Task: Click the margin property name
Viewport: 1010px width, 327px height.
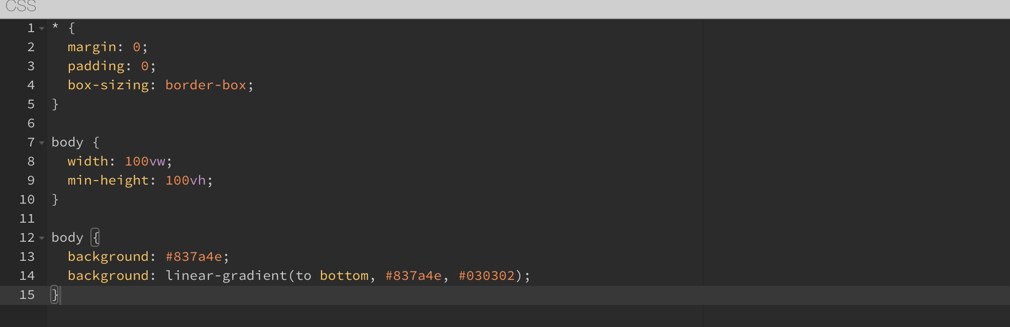Action: tap(92, 47)
